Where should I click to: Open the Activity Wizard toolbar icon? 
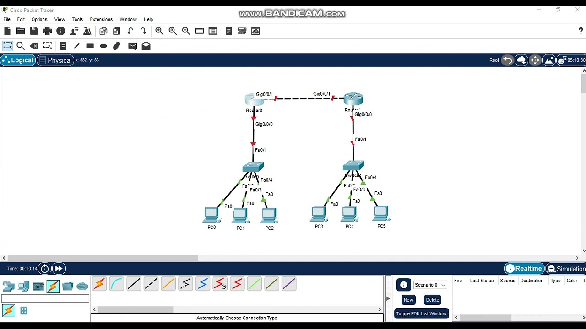tap(87, 31)
